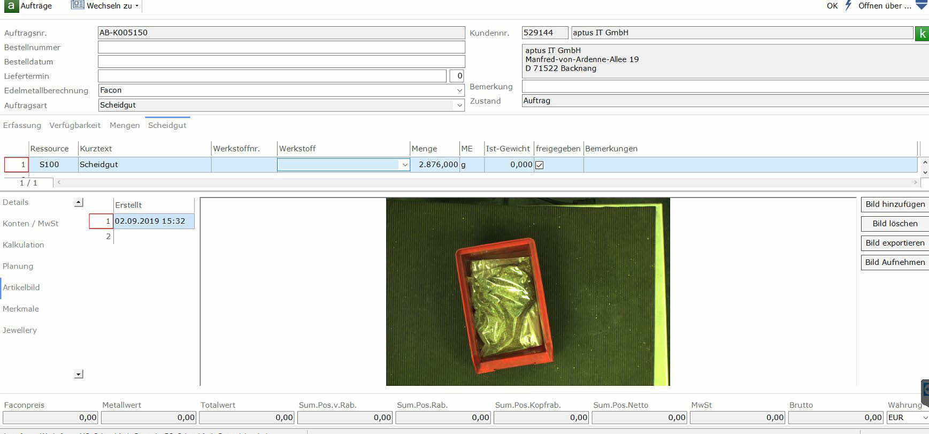929x434 pixels.
Task: Click the Scheidgut Kurztext cell in row 1
Action: 144,165
